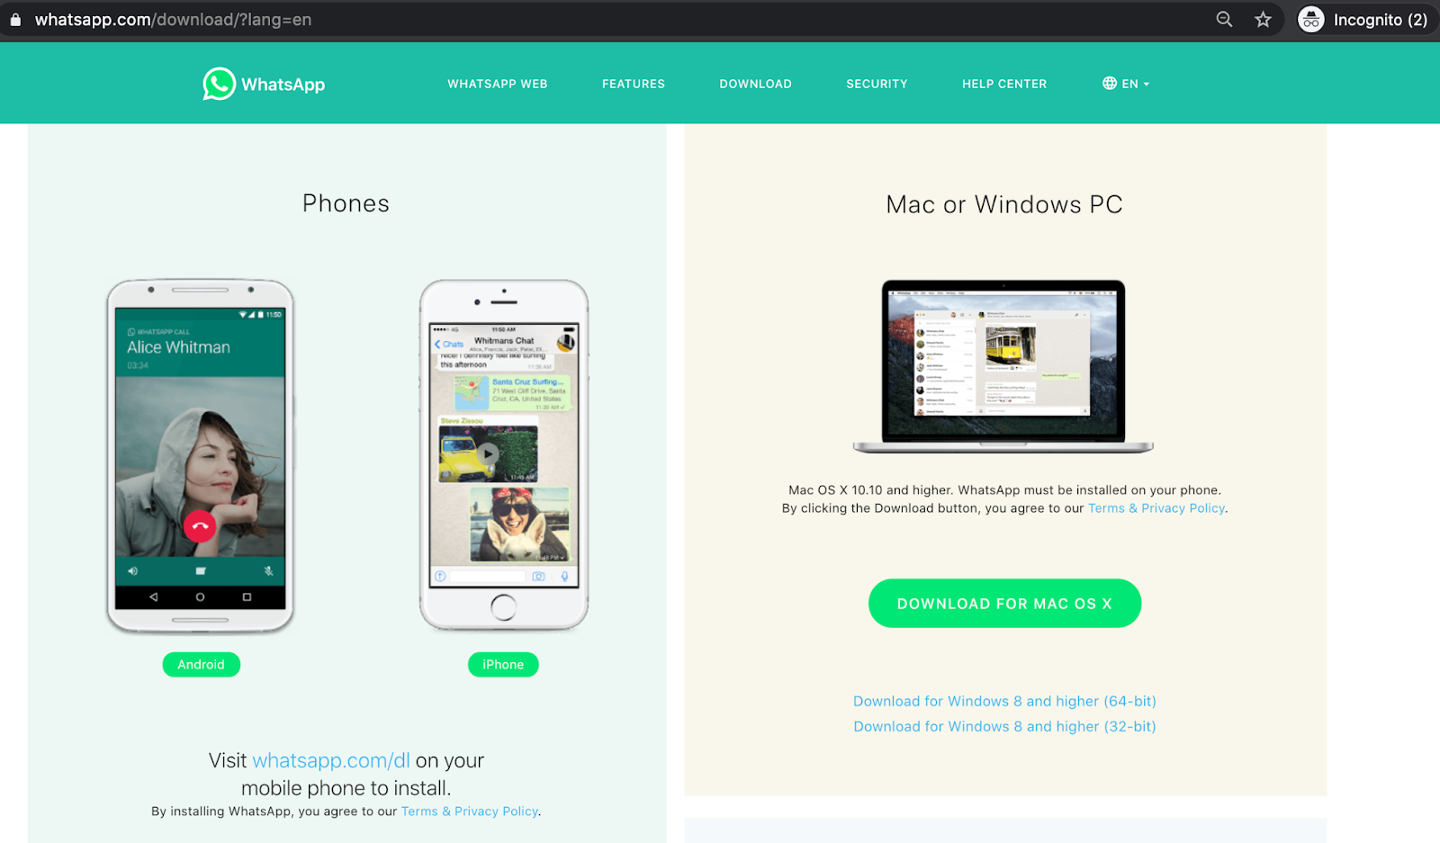Open the Help Center menu item
1440x843 pixels.
pos(1004,84)
